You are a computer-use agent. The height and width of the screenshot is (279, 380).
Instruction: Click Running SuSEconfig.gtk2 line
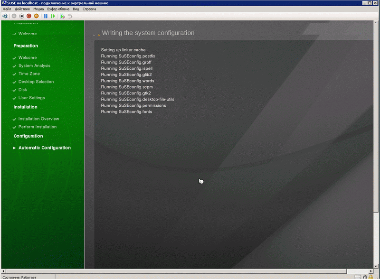click(126, 93)
